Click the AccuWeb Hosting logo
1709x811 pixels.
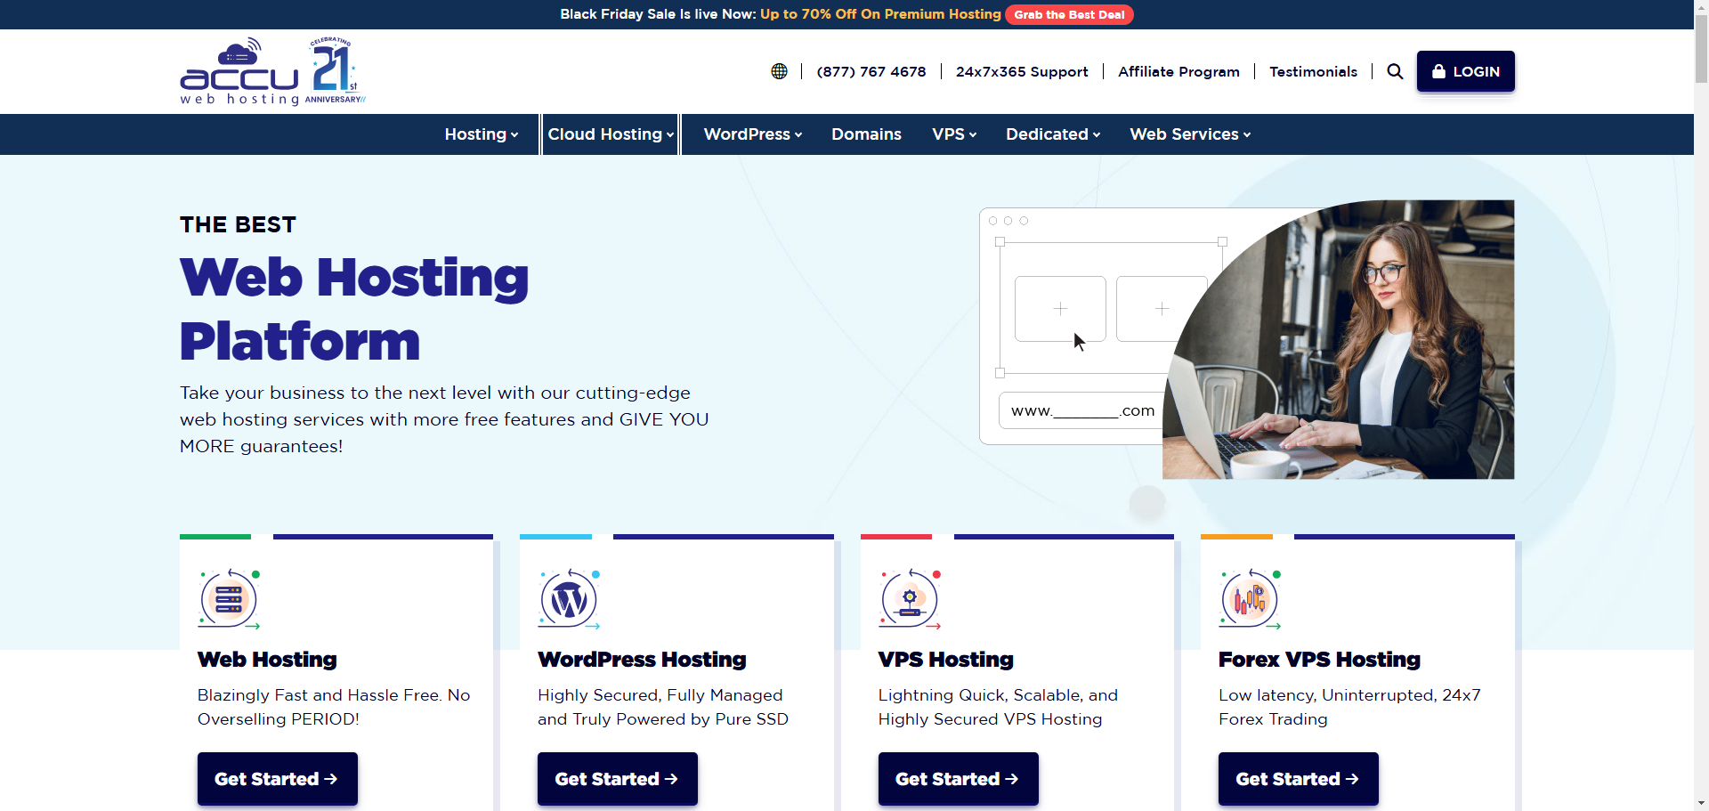coord(240,71)
